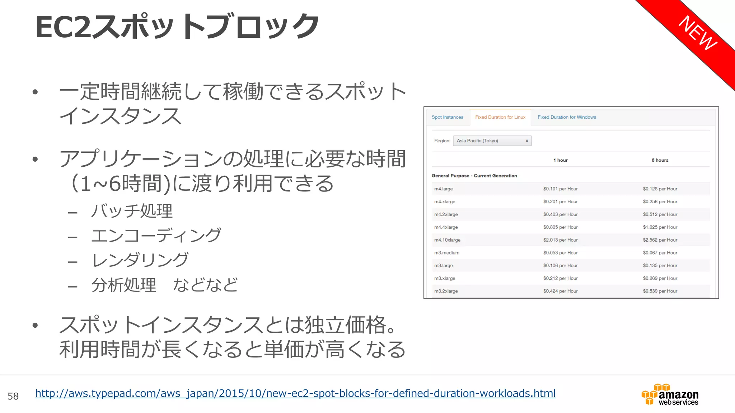Select the m4.xlarge row label
The width and height of the screenshot is (735, 413).
pos(445,201)
